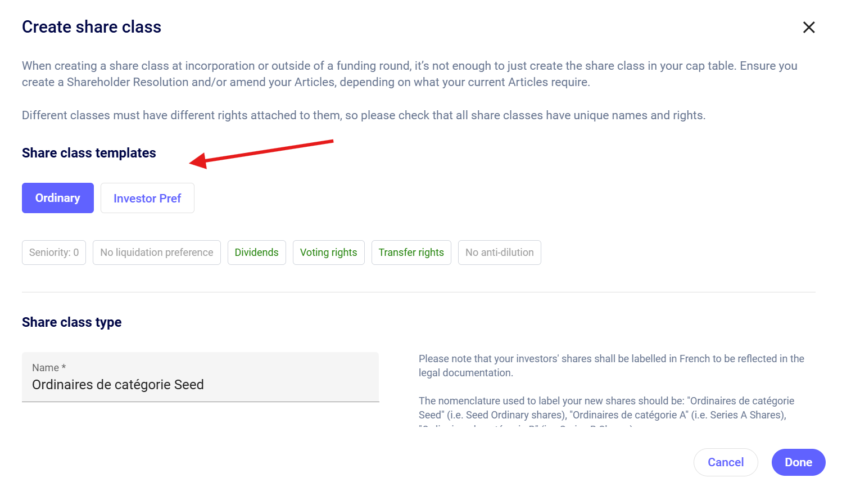Screen dimensions: 842x491
Task: Click the Share class templates heading
Action: [89, 153]
